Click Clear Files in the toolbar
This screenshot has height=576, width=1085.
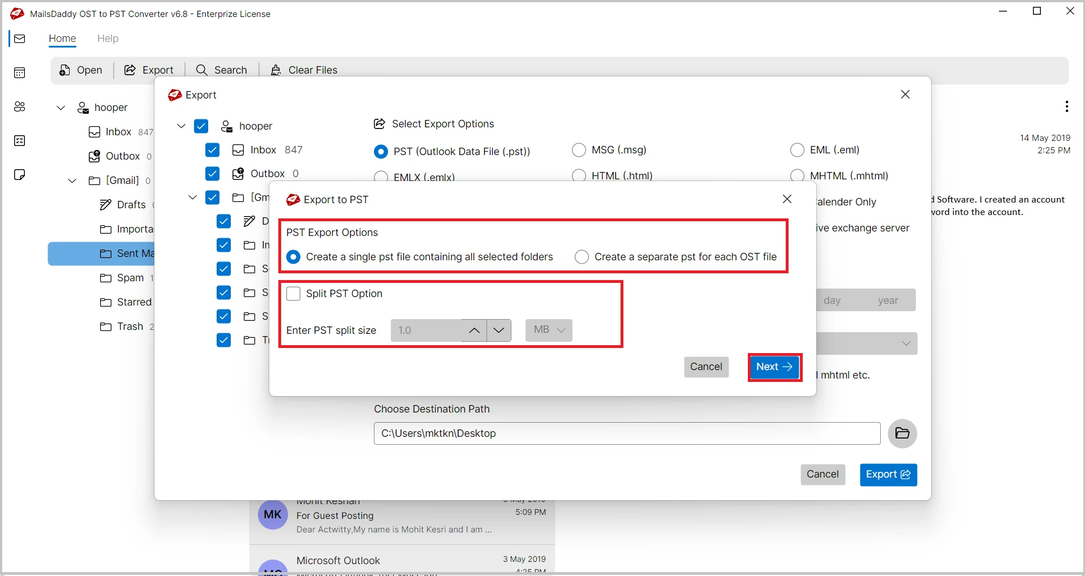click(304, 70)
